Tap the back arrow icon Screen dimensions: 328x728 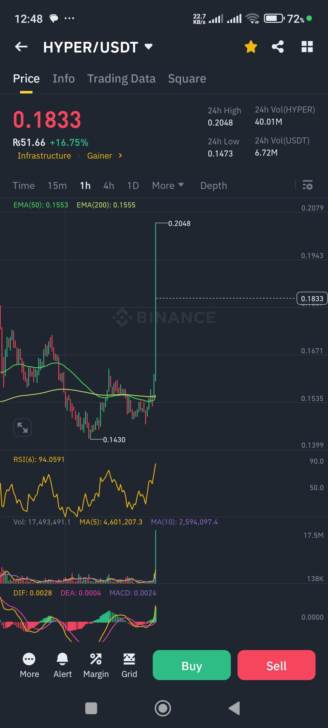click(21, 47)
